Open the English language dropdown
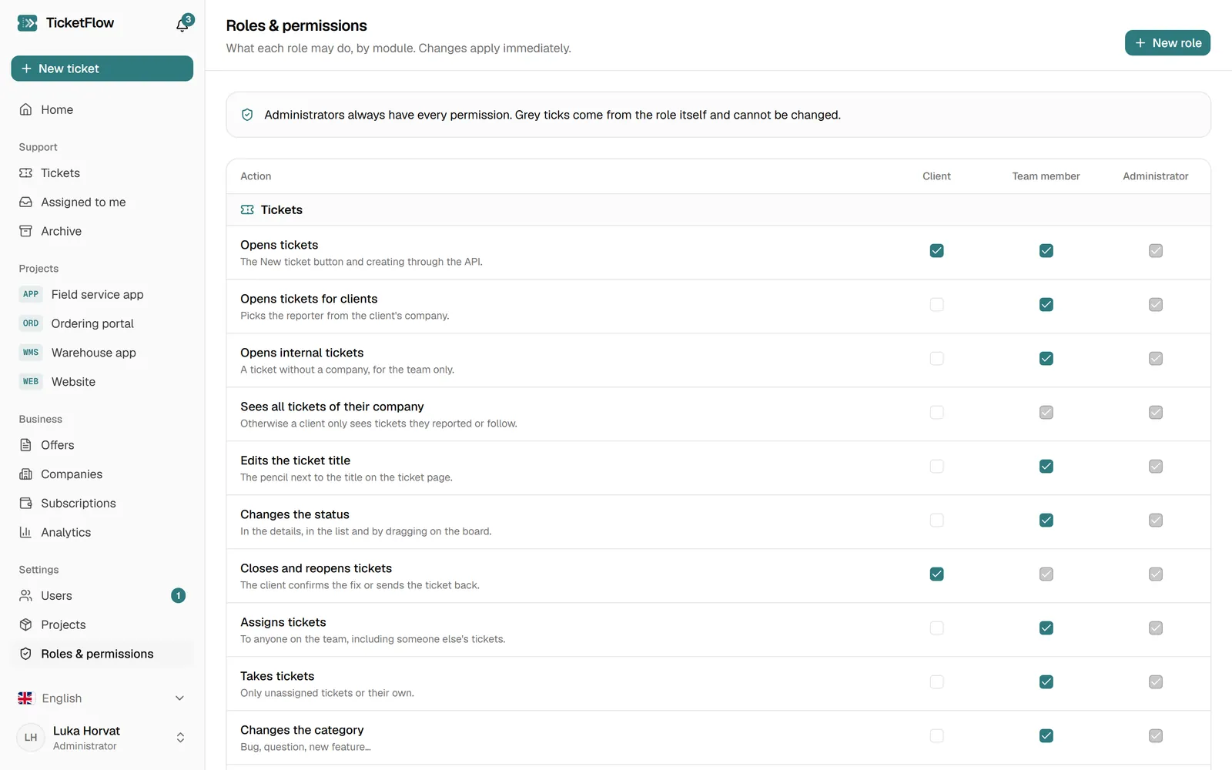This screenshot has height=770, width=1232. tap(102, 698)
